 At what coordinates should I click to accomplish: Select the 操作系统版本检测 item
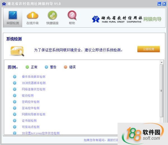[x=34, y=77]
